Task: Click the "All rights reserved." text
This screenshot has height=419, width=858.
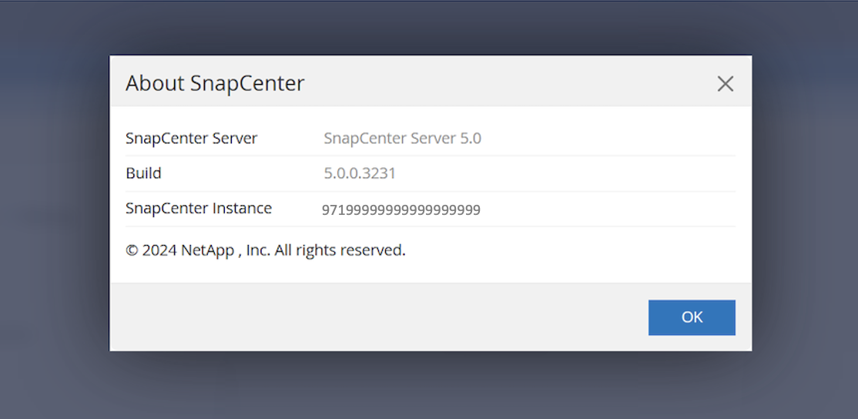Action: tap(340, 250)
